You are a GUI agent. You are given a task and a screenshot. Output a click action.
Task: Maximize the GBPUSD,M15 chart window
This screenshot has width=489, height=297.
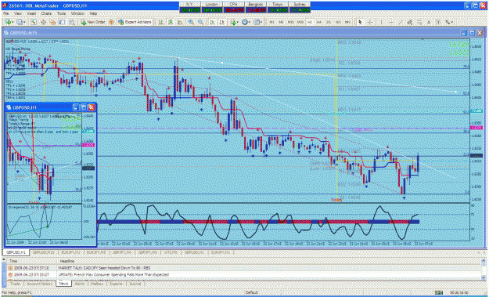[x=472, y=32]
